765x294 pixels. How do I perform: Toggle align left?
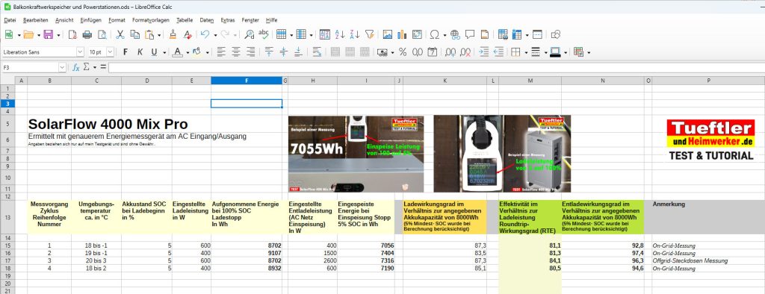(221, 52)
